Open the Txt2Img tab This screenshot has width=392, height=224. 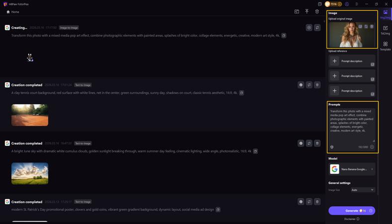click(x=385, y=30)
